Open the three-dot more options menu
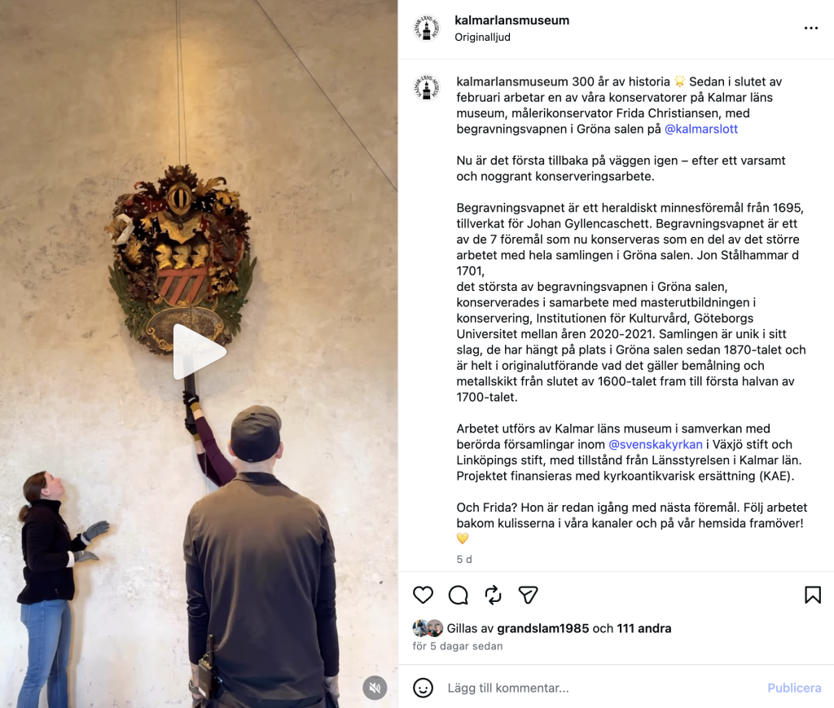This screenshot has height=708, width=834. click(810, 29)
